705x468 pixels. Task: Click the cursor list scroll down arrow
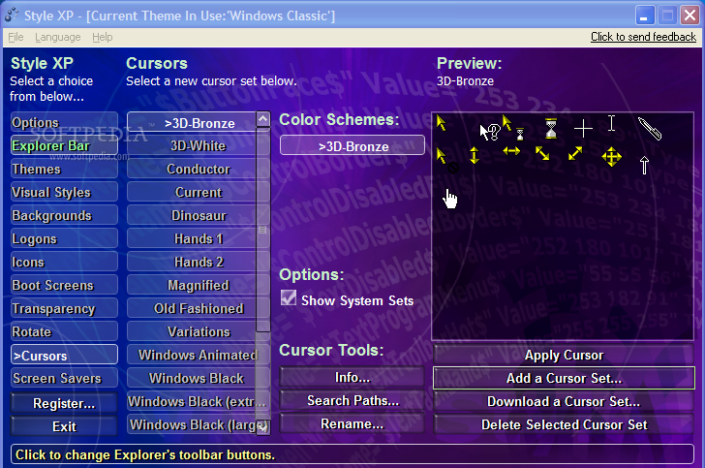263,426
